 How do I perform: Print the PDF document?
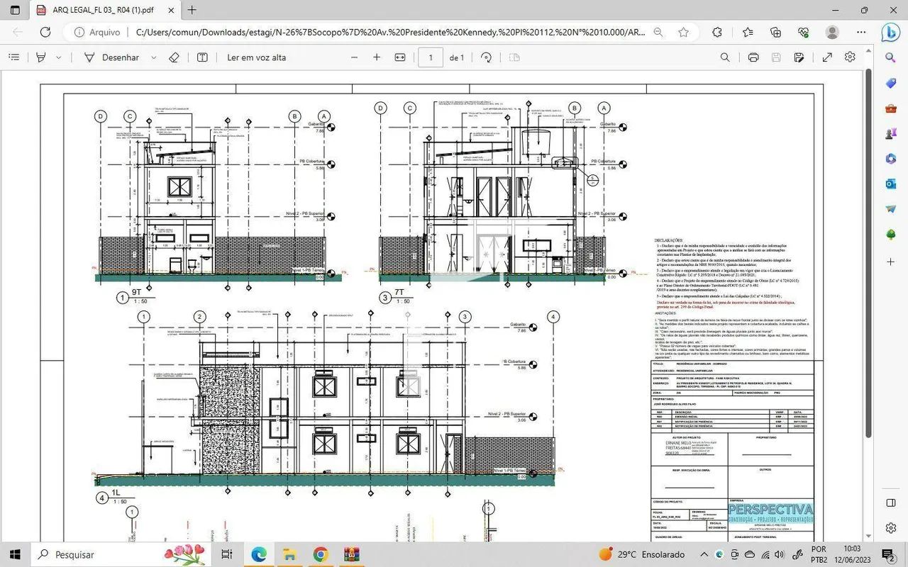pyautogui.click(x=753, y=57)
